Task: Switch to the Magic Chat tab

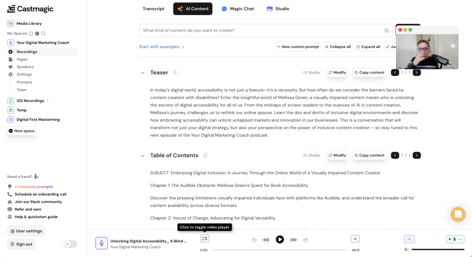Action: pyautogui.click(x=238, y=8)
